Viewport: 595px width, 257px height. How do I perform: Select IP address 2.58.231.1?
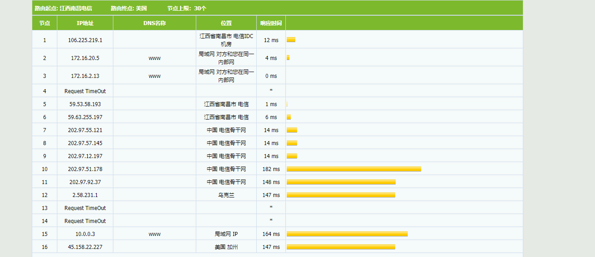85,195
